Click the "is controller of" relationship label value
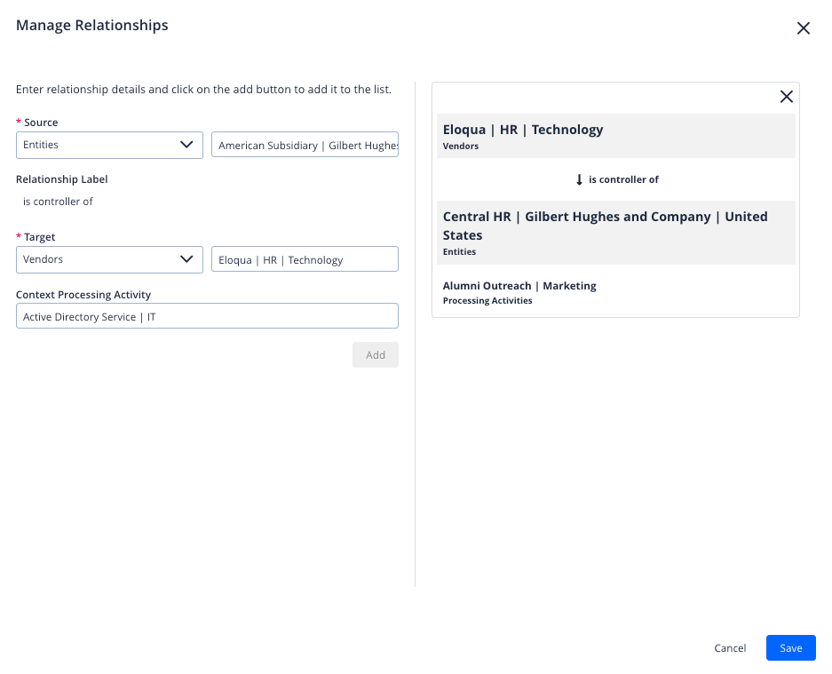 coord(58,202)
